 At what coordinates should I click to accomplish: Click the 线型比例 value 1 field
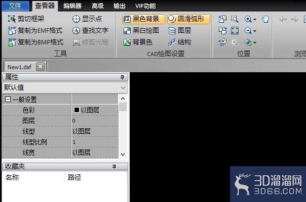tap(95, 142)
